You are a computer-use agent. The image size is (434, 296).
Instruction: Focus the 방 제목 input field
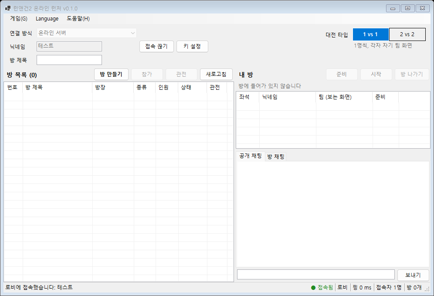[69, 60]
